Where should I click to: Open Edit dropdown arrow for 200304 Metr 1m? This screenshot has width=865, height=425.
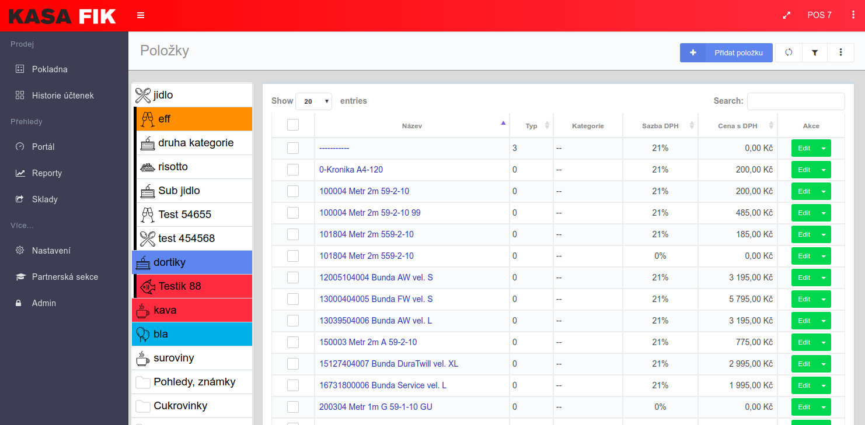point(824,407)
